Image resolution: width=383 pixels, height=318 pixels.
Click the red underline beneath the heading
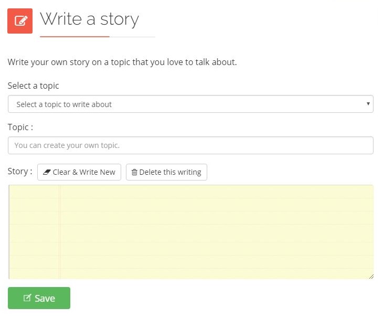pyautogui.click(x=75, y=37)
